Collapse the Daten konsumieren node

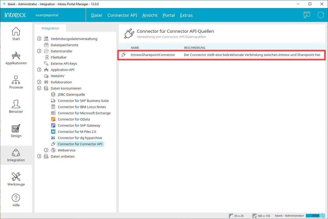[x=39, y=88]
